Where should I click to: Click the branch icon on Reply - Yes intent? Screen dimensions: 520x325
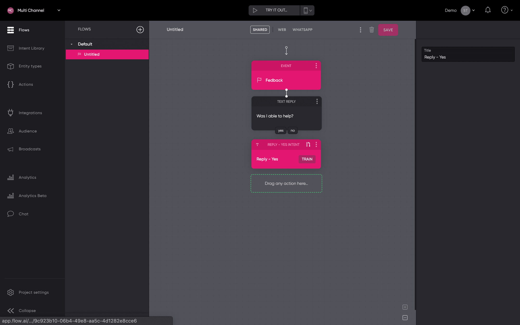(308, 144)
